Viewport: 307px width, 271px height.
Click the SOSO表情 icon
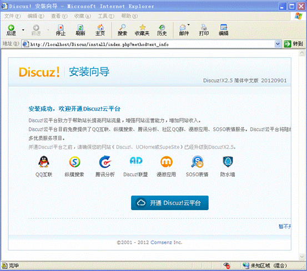click(197, 162)
